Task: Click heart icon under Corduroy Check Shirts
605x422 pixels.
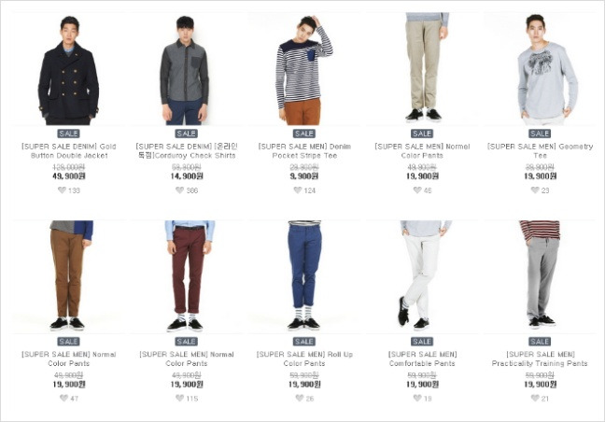Action: coord(180,190)
